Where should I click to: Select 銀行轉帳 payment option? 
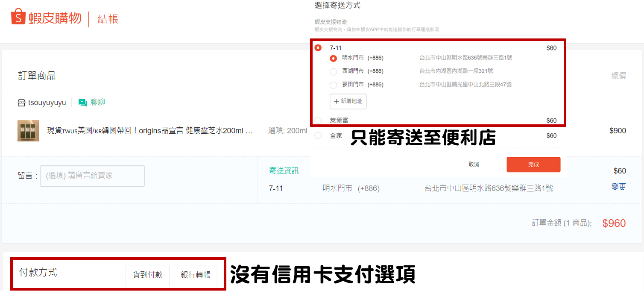coord(196,276)
